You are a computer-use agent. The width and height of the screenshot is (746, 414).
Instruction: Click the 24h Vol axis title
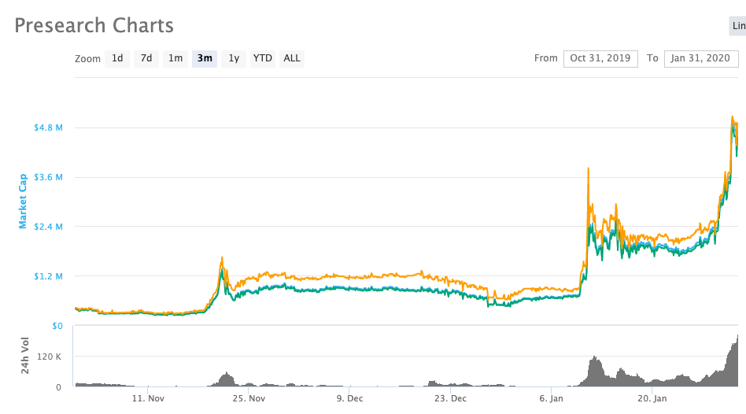[x=24, y=356]
